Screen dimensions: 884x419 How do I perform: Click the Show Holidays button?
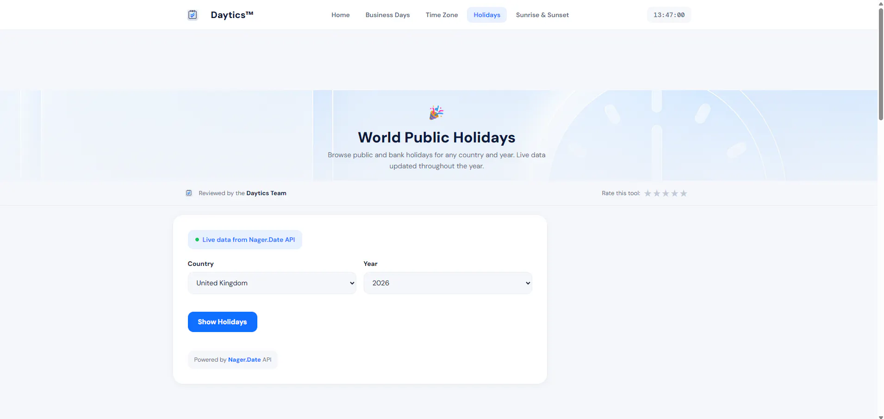coord(223,322)
